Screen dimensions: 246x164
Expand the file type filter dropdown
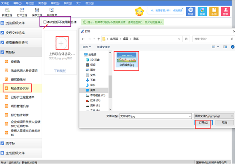pos(232,116)
